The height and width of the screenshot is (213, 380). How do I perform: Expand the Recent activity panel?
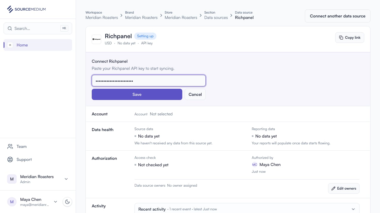coord(353,209)
